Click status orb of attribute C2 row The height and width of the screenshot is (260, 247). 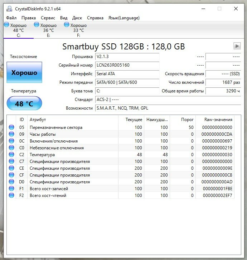[11, 155]
